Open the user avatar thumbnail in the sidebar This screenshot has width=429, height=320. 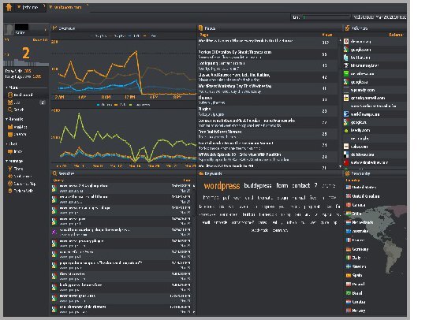pyautogui.click(x=9, y=29)
